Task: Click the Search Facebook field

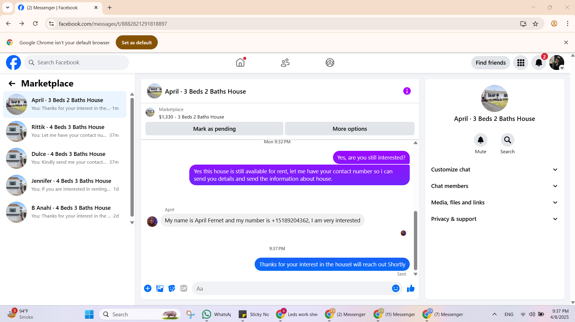Action: coord(76,63)
